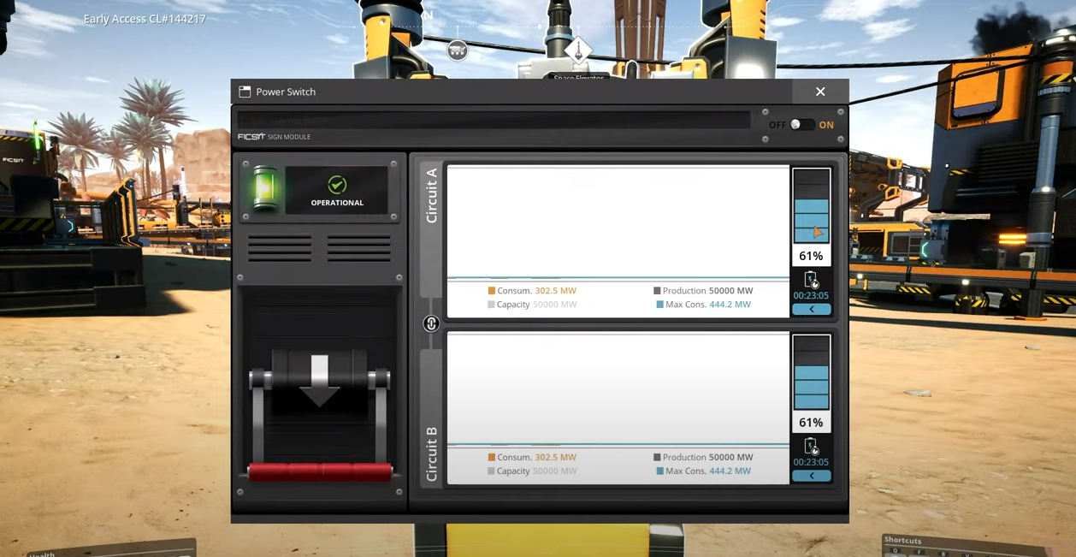Screen dimensions: 1076x557
Task: Click the Circuit A power graph
Action: [618, 223]
